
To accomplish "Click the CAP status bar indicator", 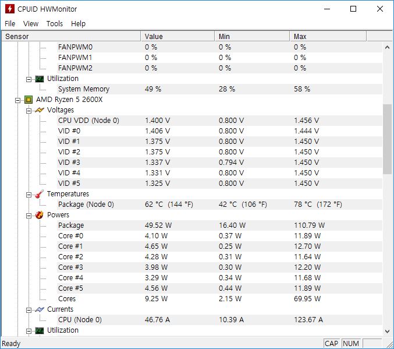I will pos(331,343).
